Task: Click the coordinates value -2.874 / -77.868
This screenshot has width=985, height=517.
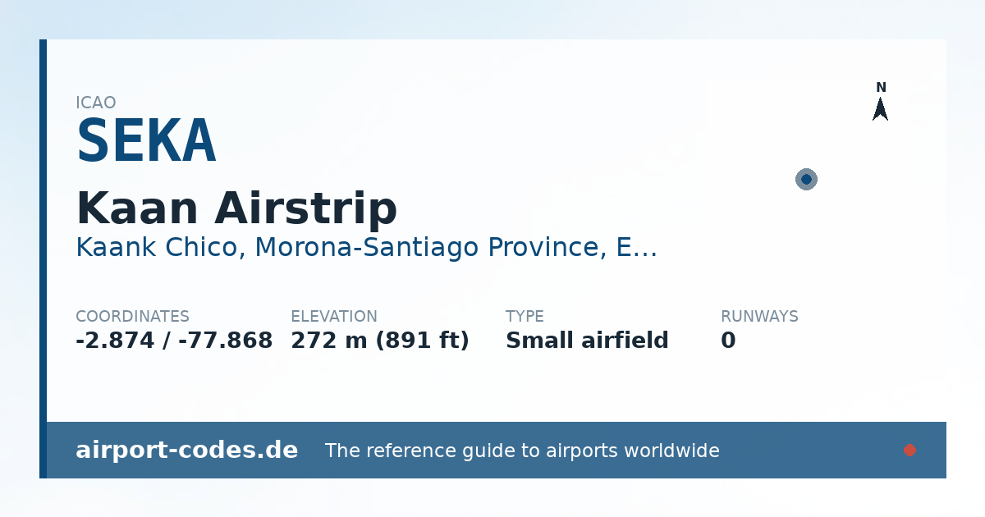Action: point(174,341)
